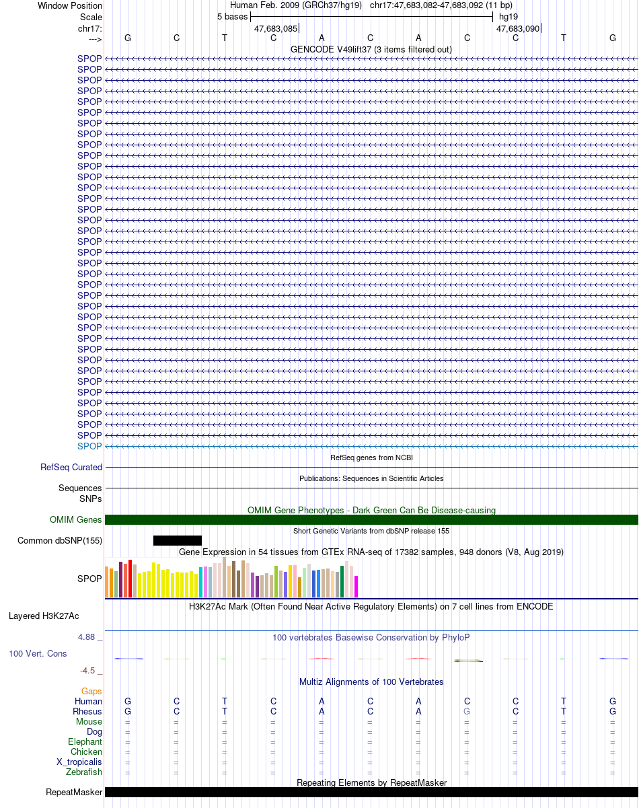Click the '5 bases' scale bar text
This screenshot has height=808, width=639.
pyautogui.click(x=232, y=16)
